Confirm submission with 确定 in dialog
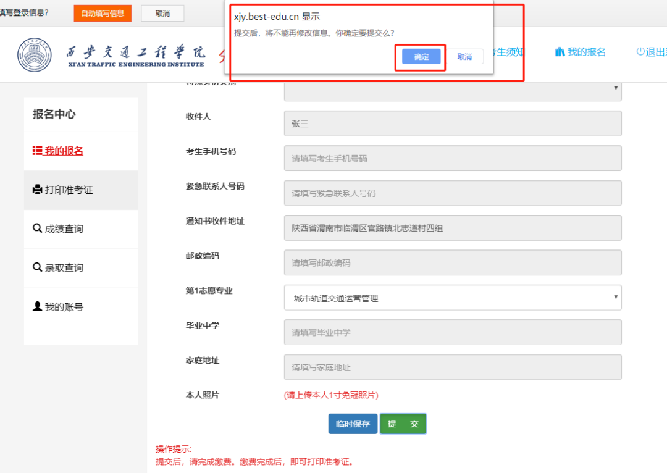This screenshot has height=473, width=667. [421, 57]
